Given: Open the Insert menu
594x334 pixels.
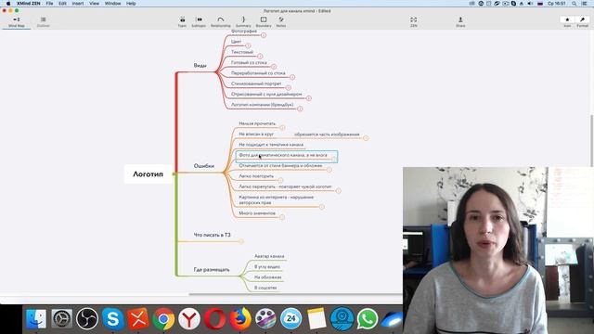Looking at the screenshot, I should pyautogui.click(x=78, y=4).
